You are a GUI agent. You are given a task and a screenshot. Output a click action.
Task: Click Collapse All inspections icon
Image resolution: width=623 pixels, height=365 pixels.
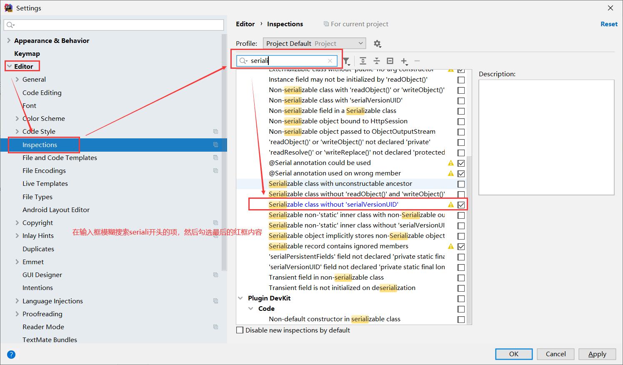coord(377,61)
